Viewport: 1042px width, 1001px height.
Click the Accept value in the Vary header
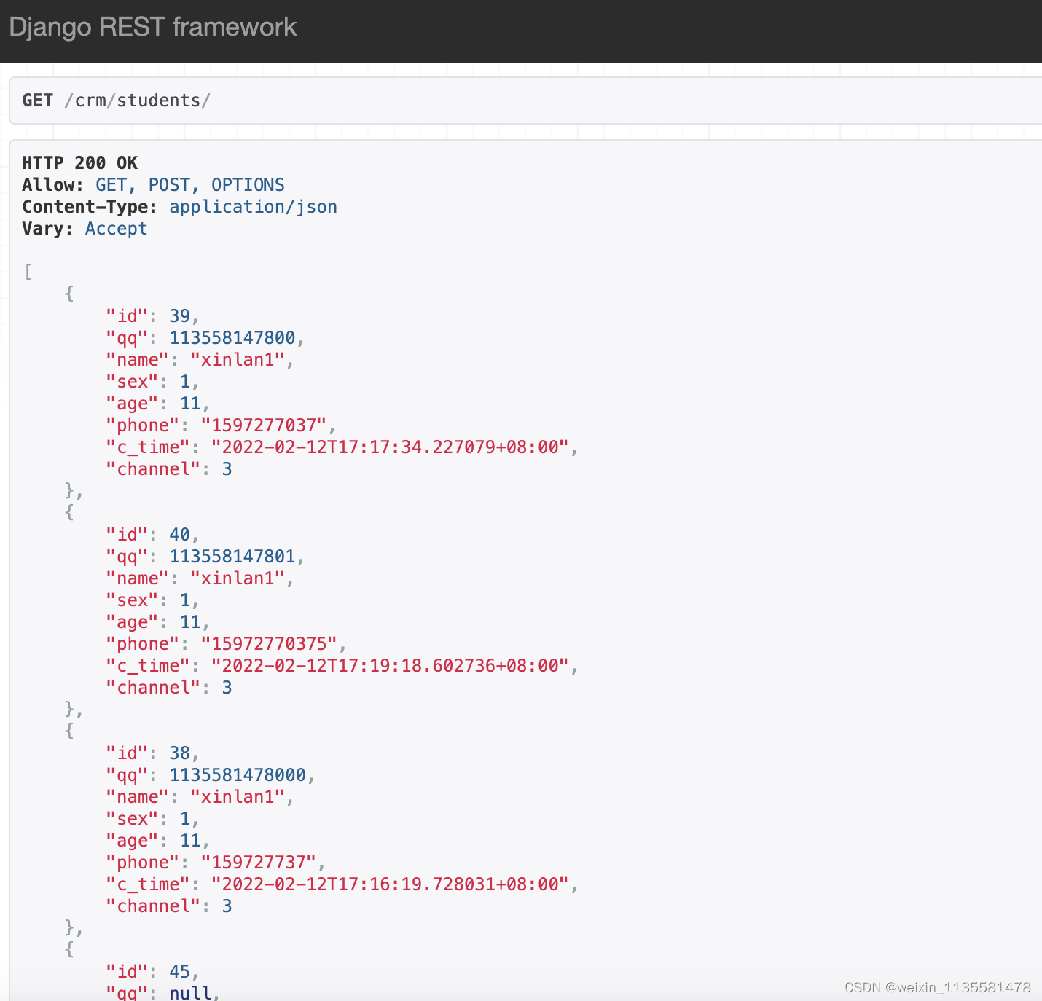tap(116, 229)
